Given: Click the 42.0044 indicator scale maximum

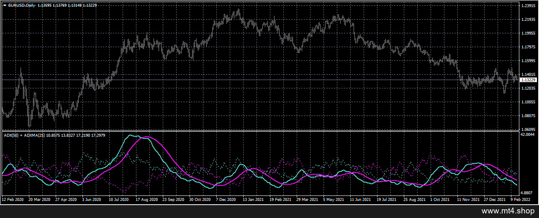Looking at the screenshot, I should tap(527, 135).
